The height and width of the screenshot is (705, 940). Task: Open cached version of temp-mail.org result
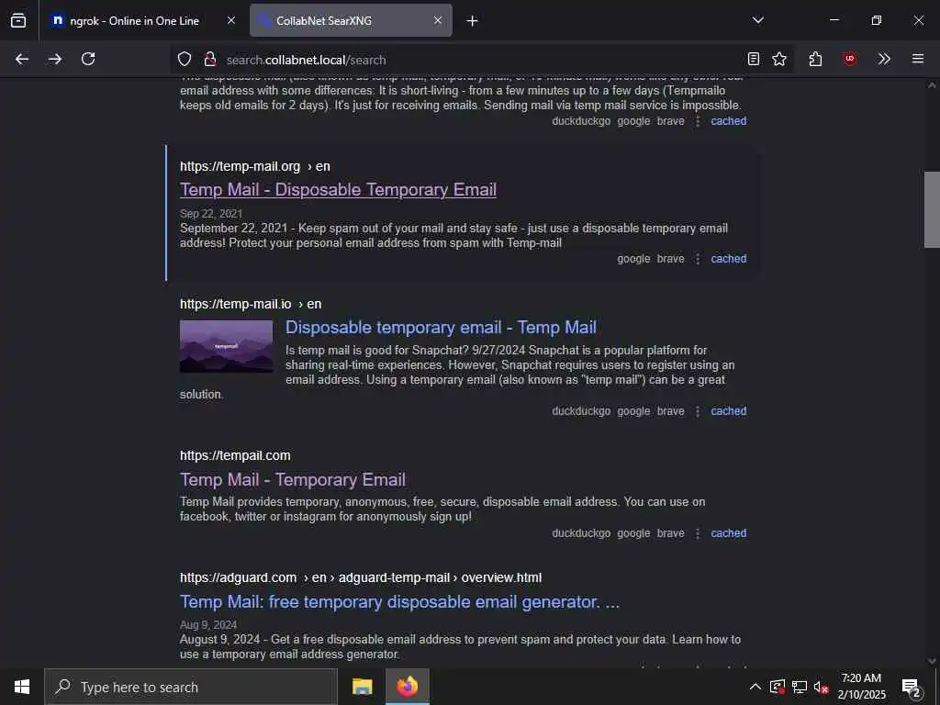point(728,258)
